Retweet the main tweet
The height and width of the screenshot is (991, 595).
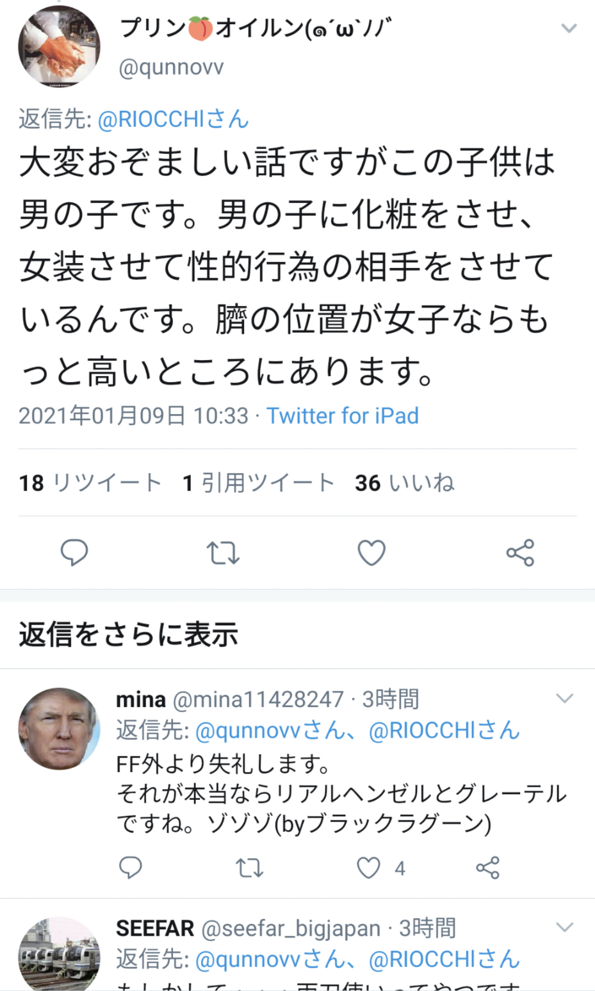tap(223, 553)
